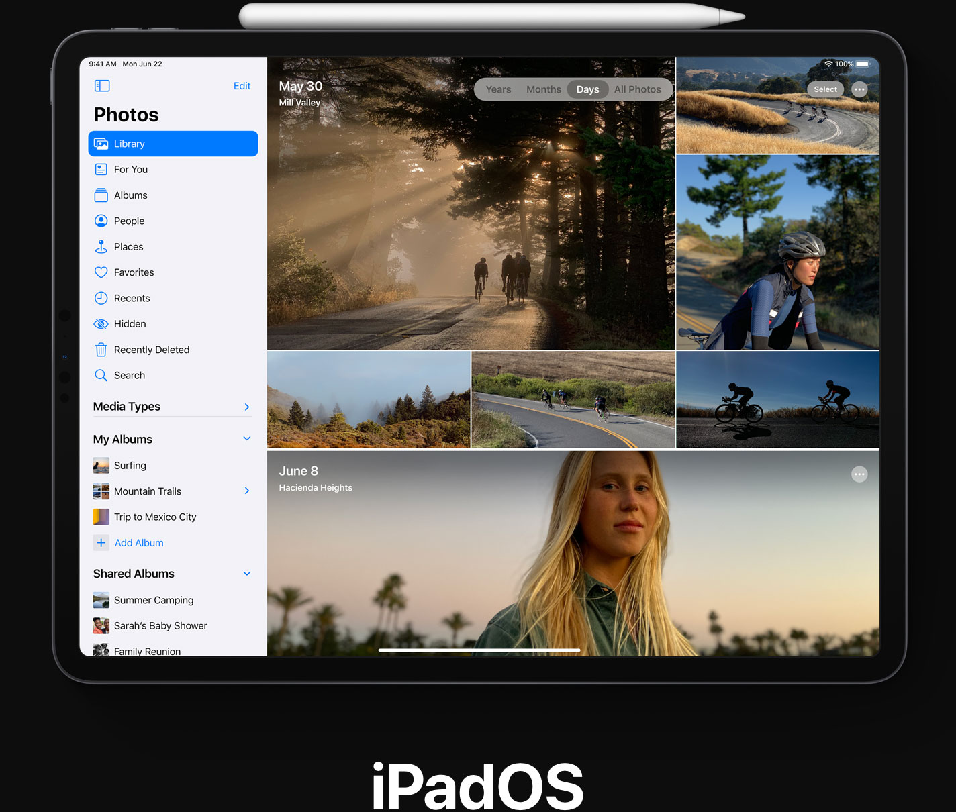
Task: Open the Trip to Mexico City name
Action: (x=155, y=517)
